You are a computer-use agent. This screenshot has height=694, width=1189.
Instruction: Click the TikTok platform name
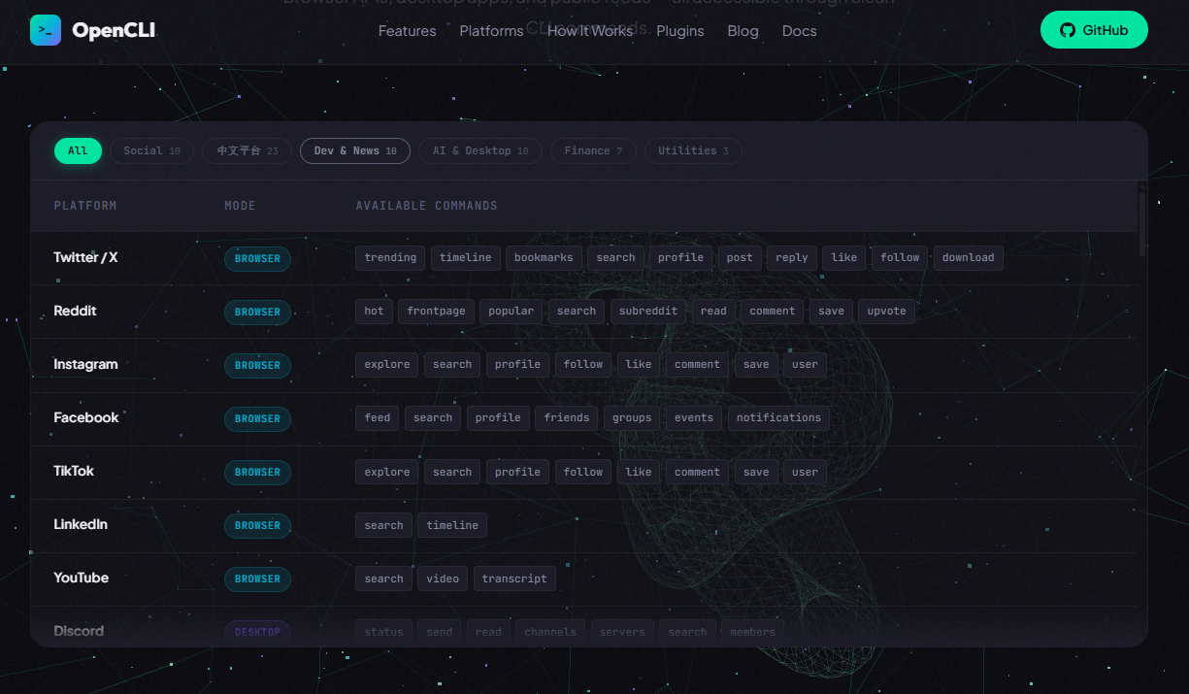(74, 471)
